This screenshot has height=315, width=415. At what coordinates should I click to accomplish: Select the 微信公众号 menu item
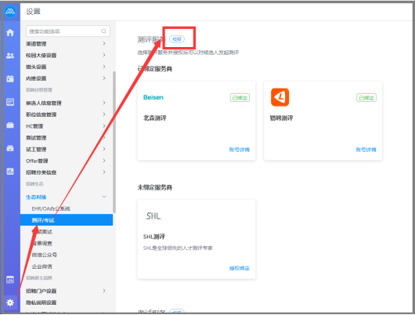44,255
